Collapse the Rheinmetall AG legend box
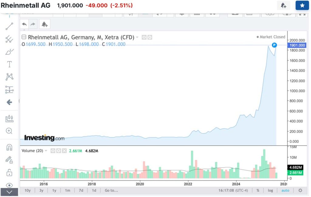Image resolution: width=311 pixels, height=197 pixels. click(24, 38)
